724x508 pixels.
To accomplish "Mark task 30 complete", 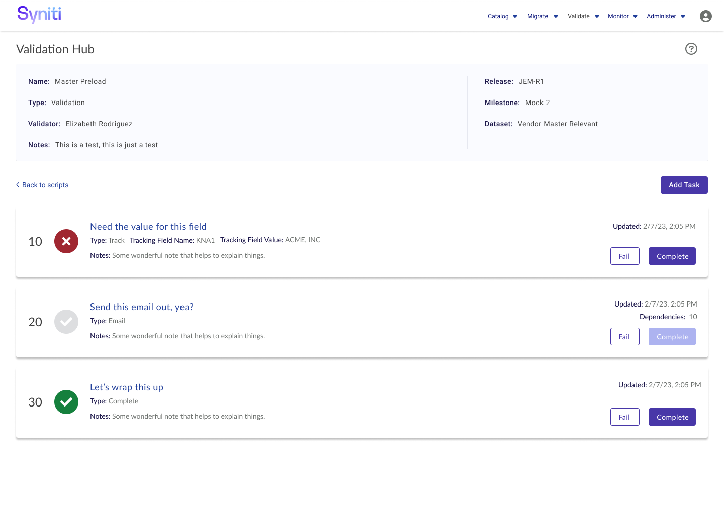I will (672, 417).
